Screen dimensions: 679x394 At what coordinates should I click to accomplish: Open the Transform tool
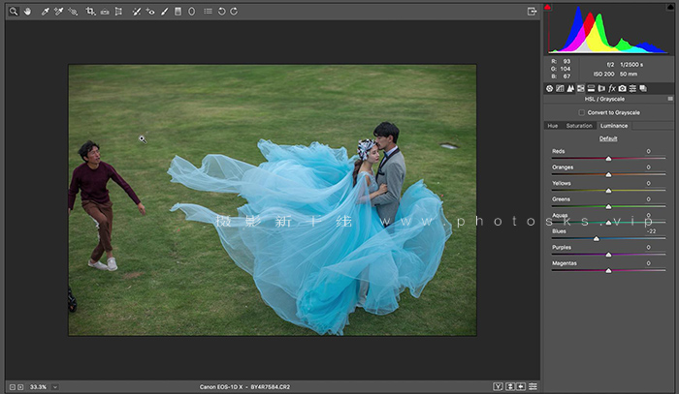[x=118, y=12]
